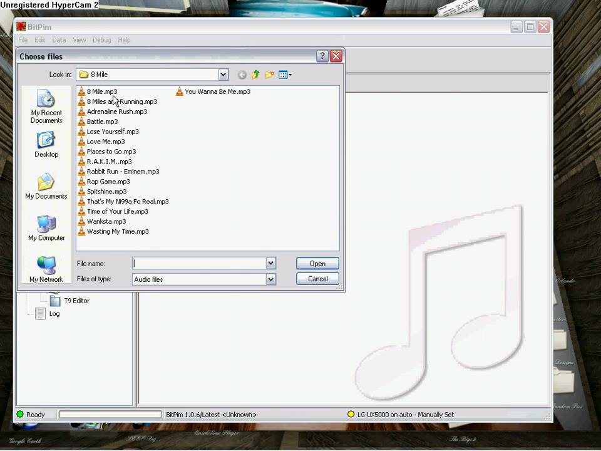Open the Data menu in BitPim

[x=59, y=40]
